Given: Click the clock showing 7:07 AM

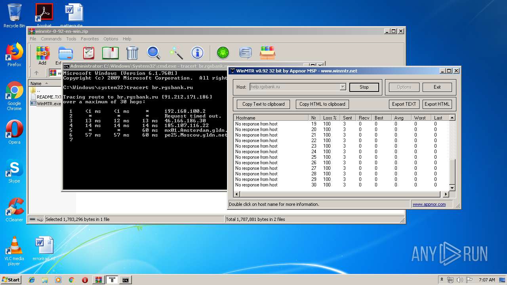Looking at the screenshot, I should click(x=487, y=280).
